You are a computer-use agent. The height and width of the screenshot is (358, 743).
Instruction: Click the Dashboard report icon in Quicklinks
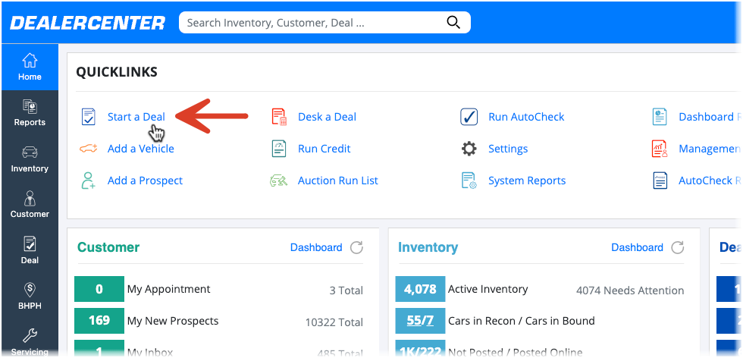click(660, 117)
